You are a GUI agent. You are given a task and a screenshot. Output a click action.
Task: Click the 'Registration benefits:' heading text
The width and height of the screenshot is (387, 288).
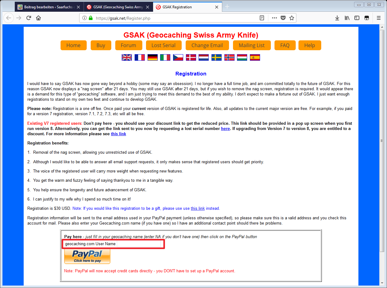point(48,143)
